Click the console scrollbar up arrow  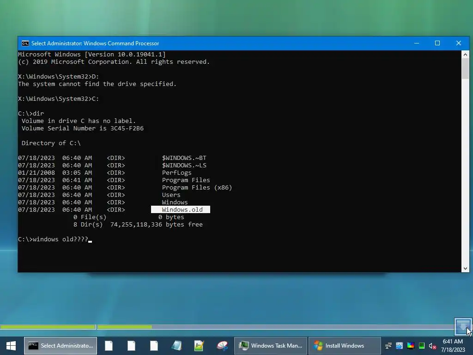465,55
